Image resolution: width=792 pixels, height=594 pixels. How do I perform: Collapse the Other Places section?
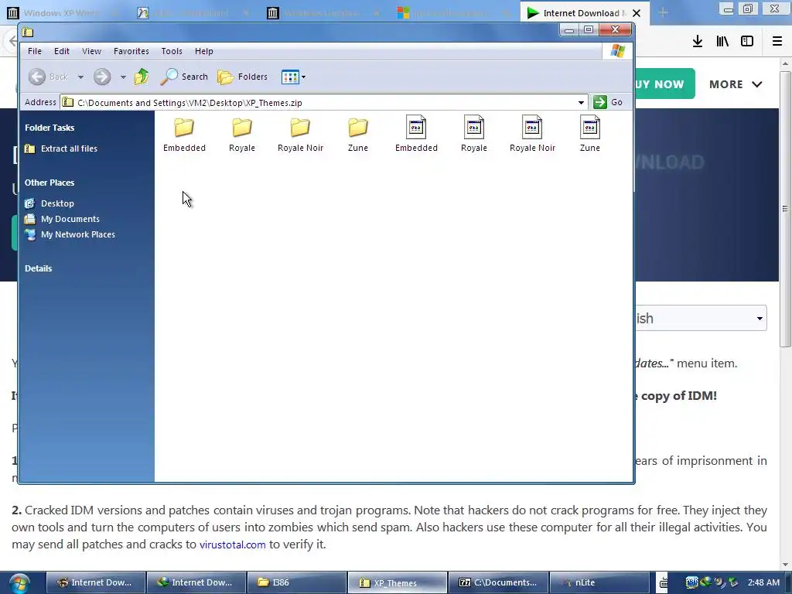click(x=49, y=183)
